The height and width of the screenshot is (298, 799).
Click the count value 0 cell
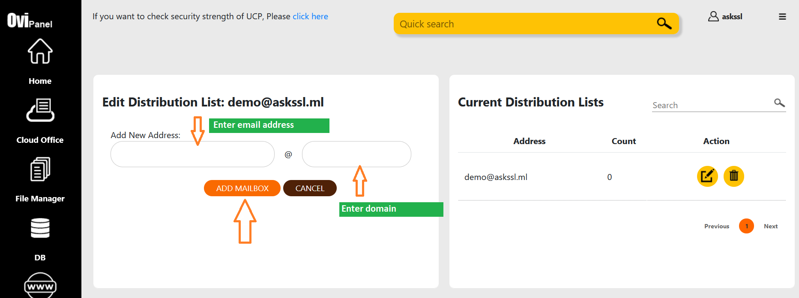(x=610, y=177)
